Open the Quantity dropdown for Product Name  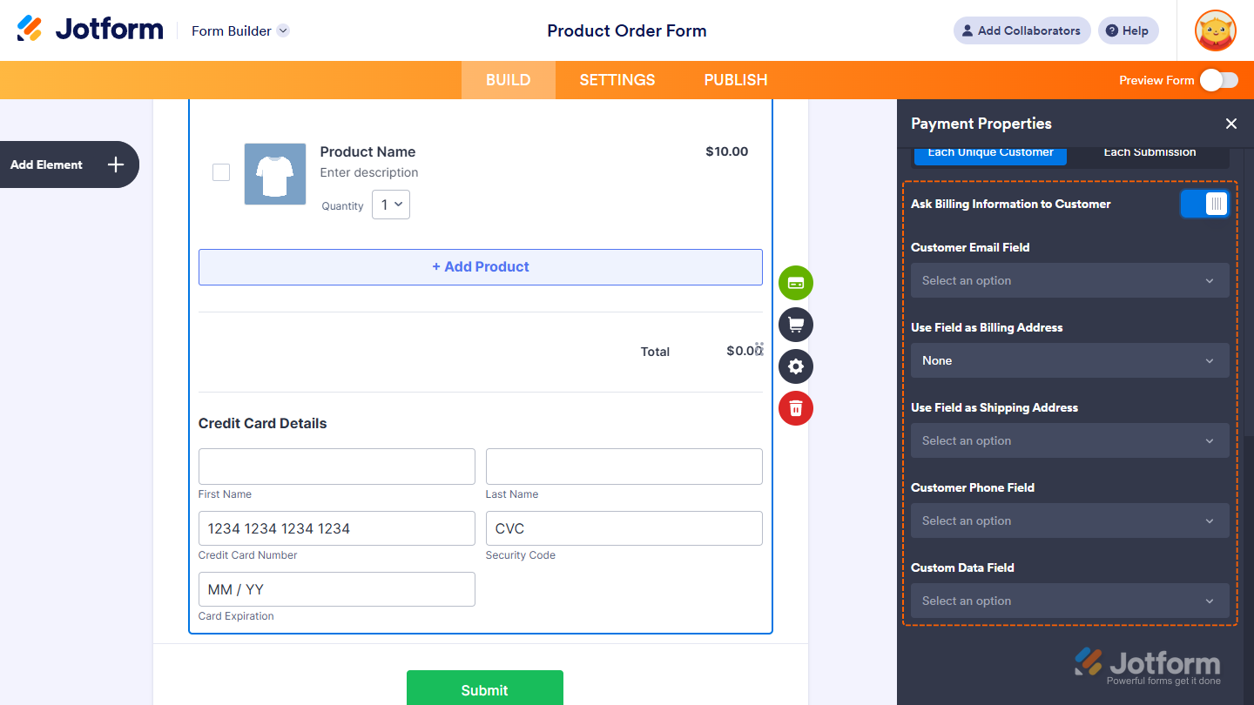(x=390, y=204)
